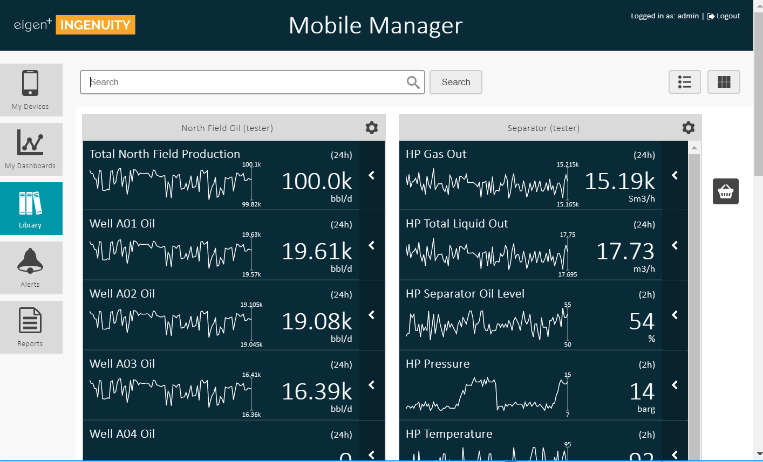Click the 17.73 liquid out value
The image size is (763, 462).
point(625,251)
